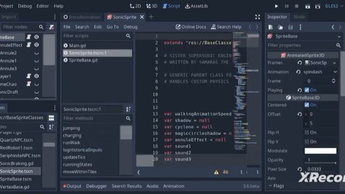The image size is (345, 194).
Task: Open the script editor Search menu
Action: point(82,27)
